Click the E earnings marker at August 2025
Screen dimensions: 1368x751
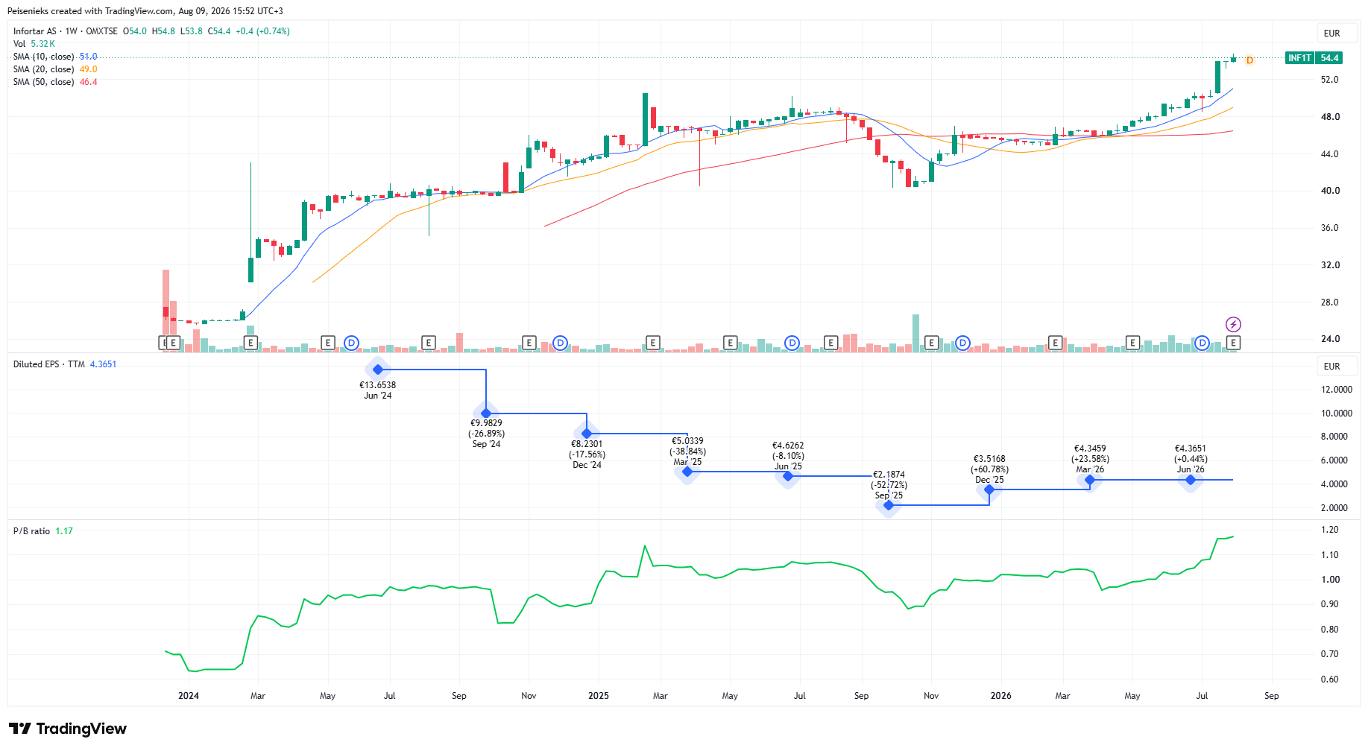click(x=831, y=343)
